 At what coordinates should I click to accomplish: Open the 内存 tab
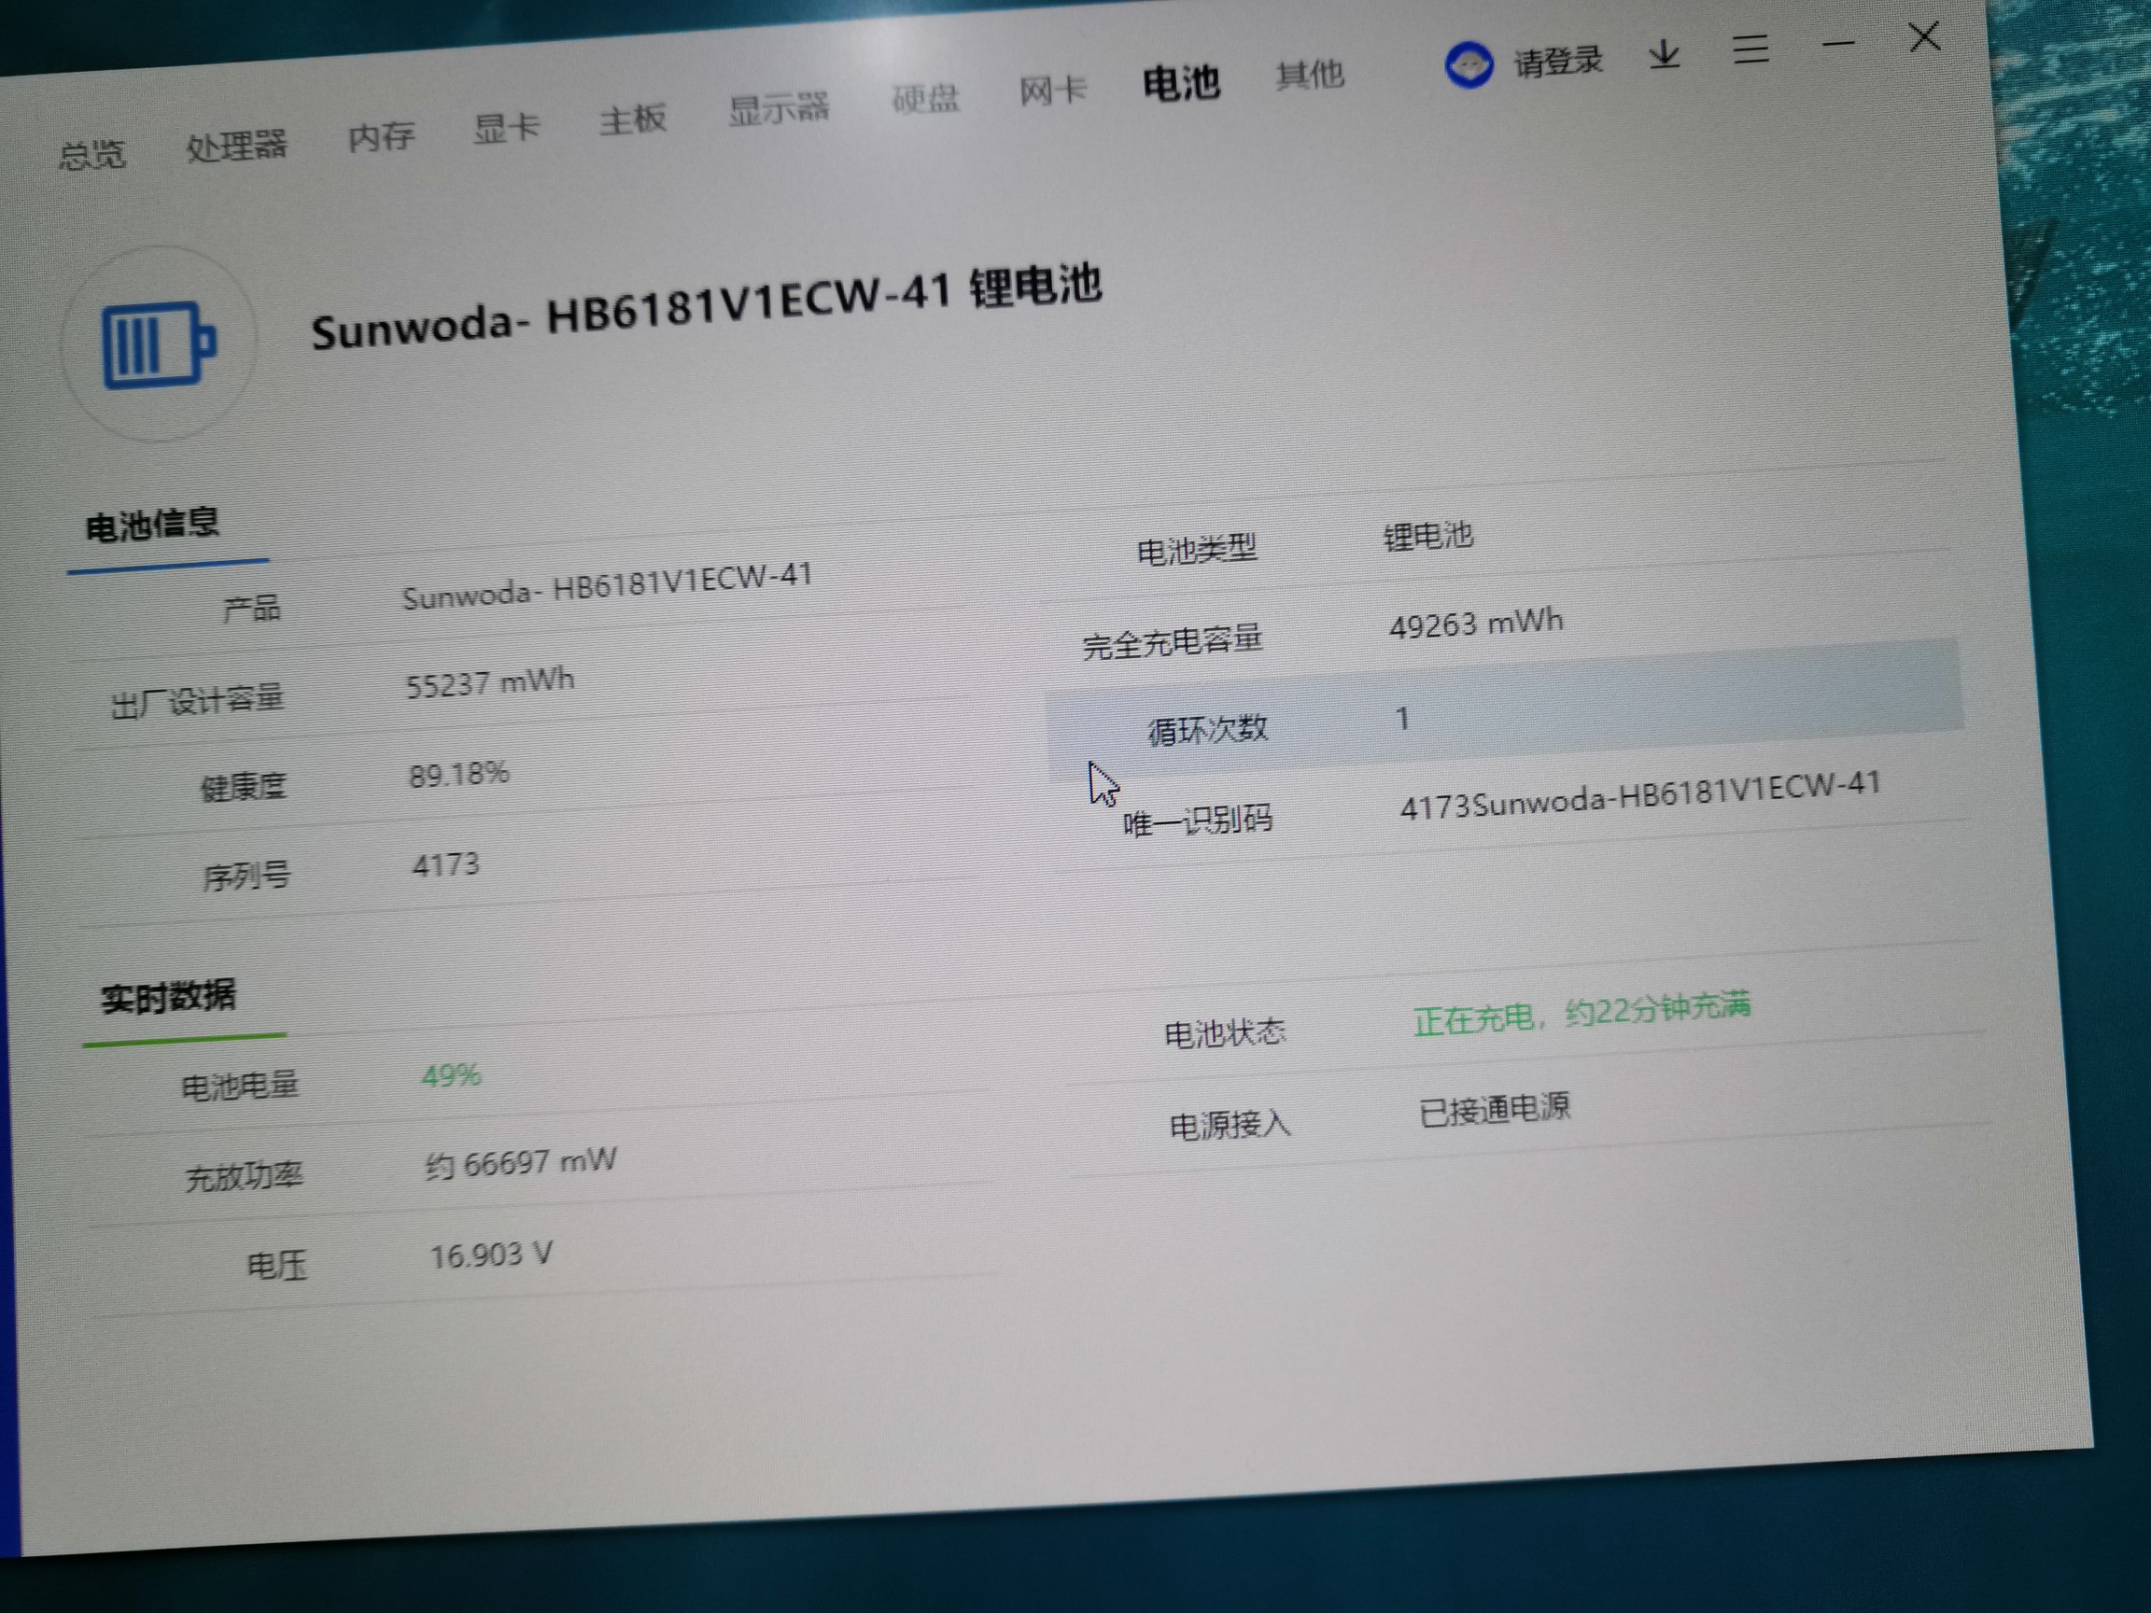pos(381,136)
